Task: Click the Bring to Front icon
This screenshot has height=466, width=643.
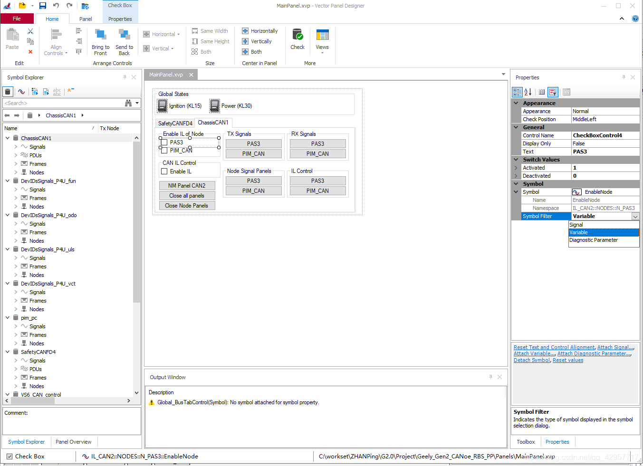Action: point(100,35)
